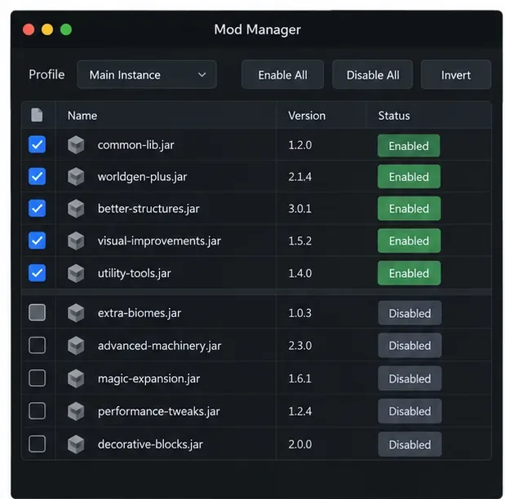Click the cube icon for common-lib.jar
The width and height of the screenshot is (505, 499).
76,145
